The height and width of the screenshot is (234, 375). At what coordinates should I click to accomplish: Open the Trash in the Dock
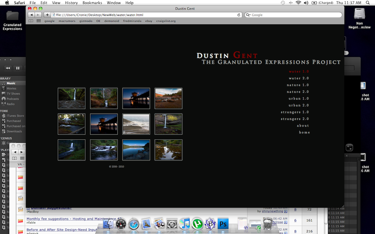point(268,224)
